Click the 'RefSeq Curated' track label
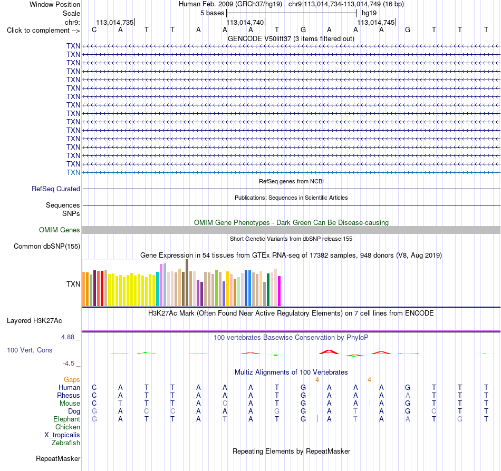The image size is (501, 471). [56, 189]
